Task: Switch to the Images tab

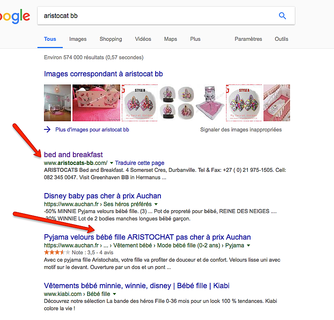Action: pos(78,39)
